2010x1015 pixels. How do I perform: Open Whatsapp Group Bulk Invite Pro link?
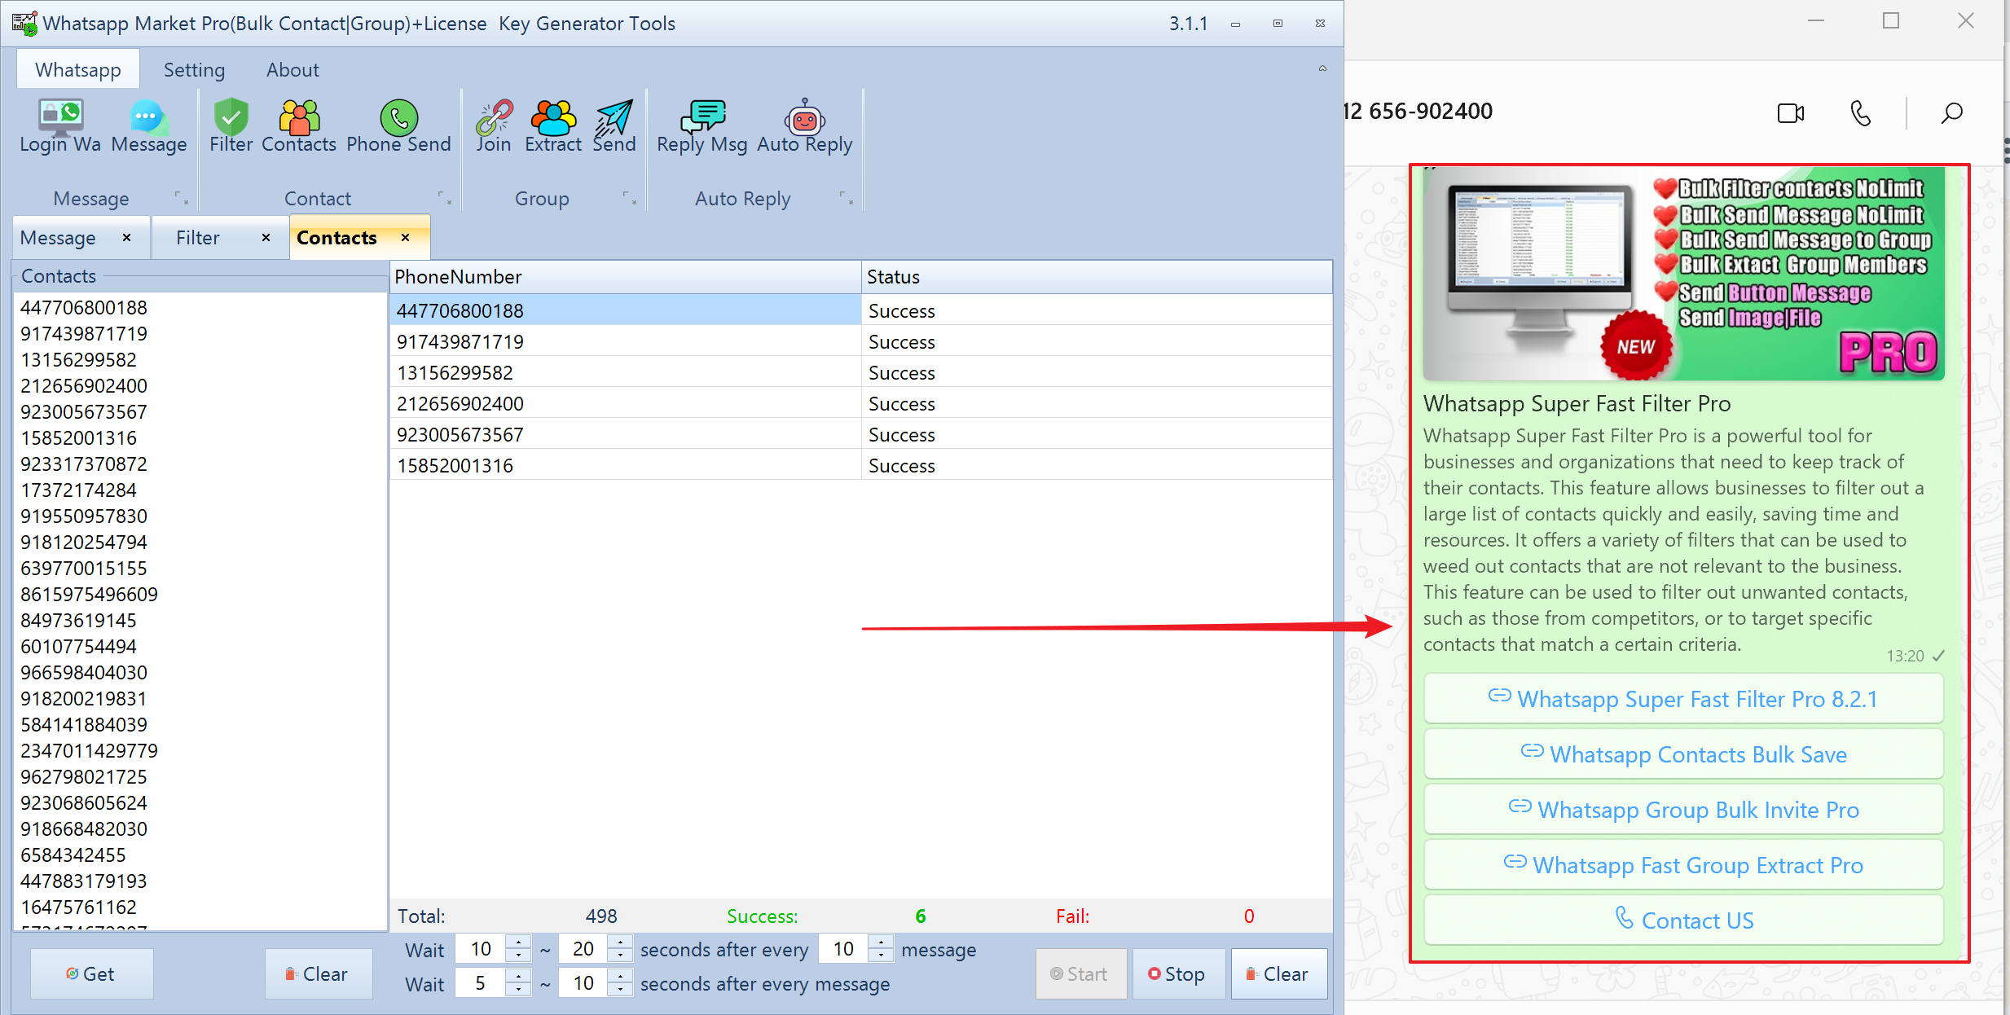pyautogui.click(x=1683, y=810)
